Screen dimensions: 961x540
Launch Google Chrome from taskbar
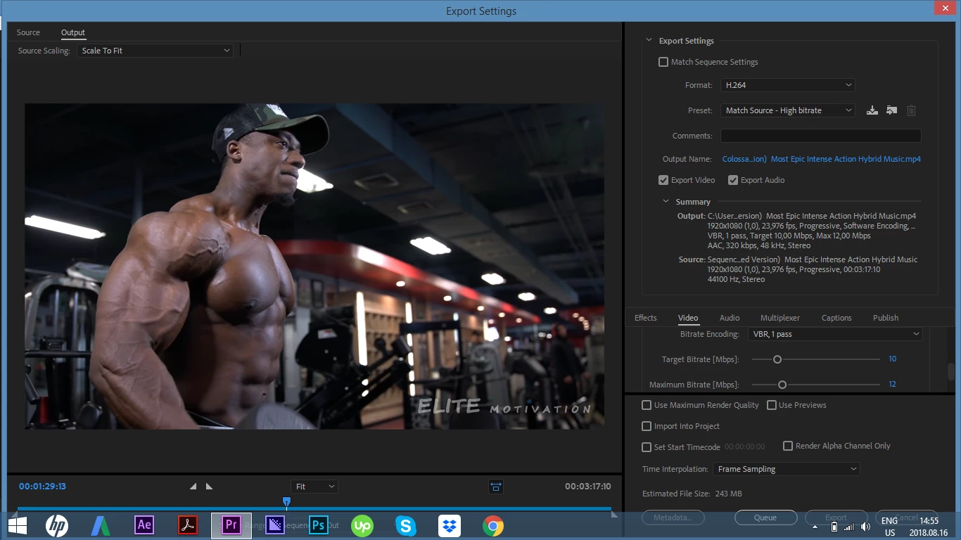pos(493,525)
